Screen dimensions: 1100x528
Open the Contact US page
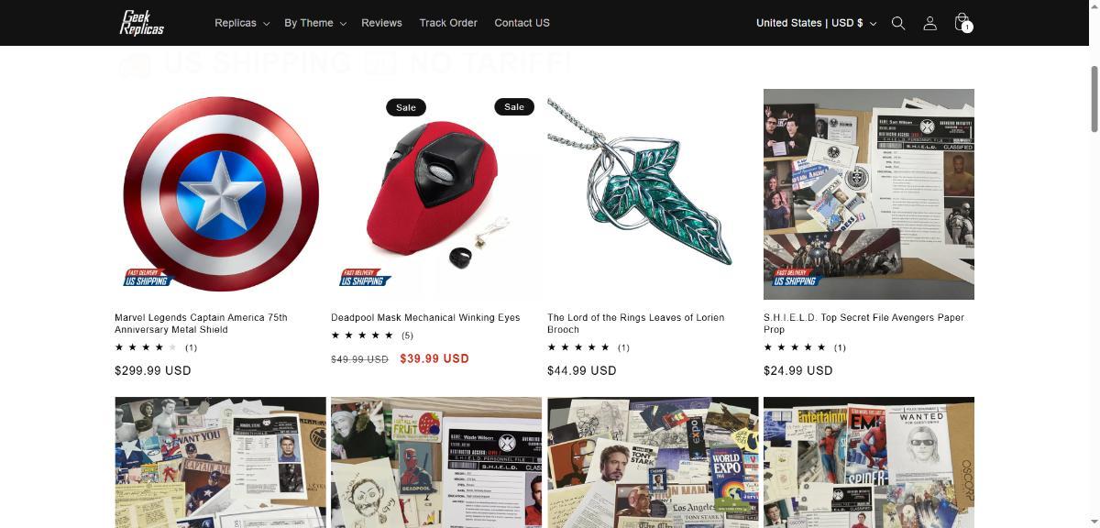click(x=522, y=23)
